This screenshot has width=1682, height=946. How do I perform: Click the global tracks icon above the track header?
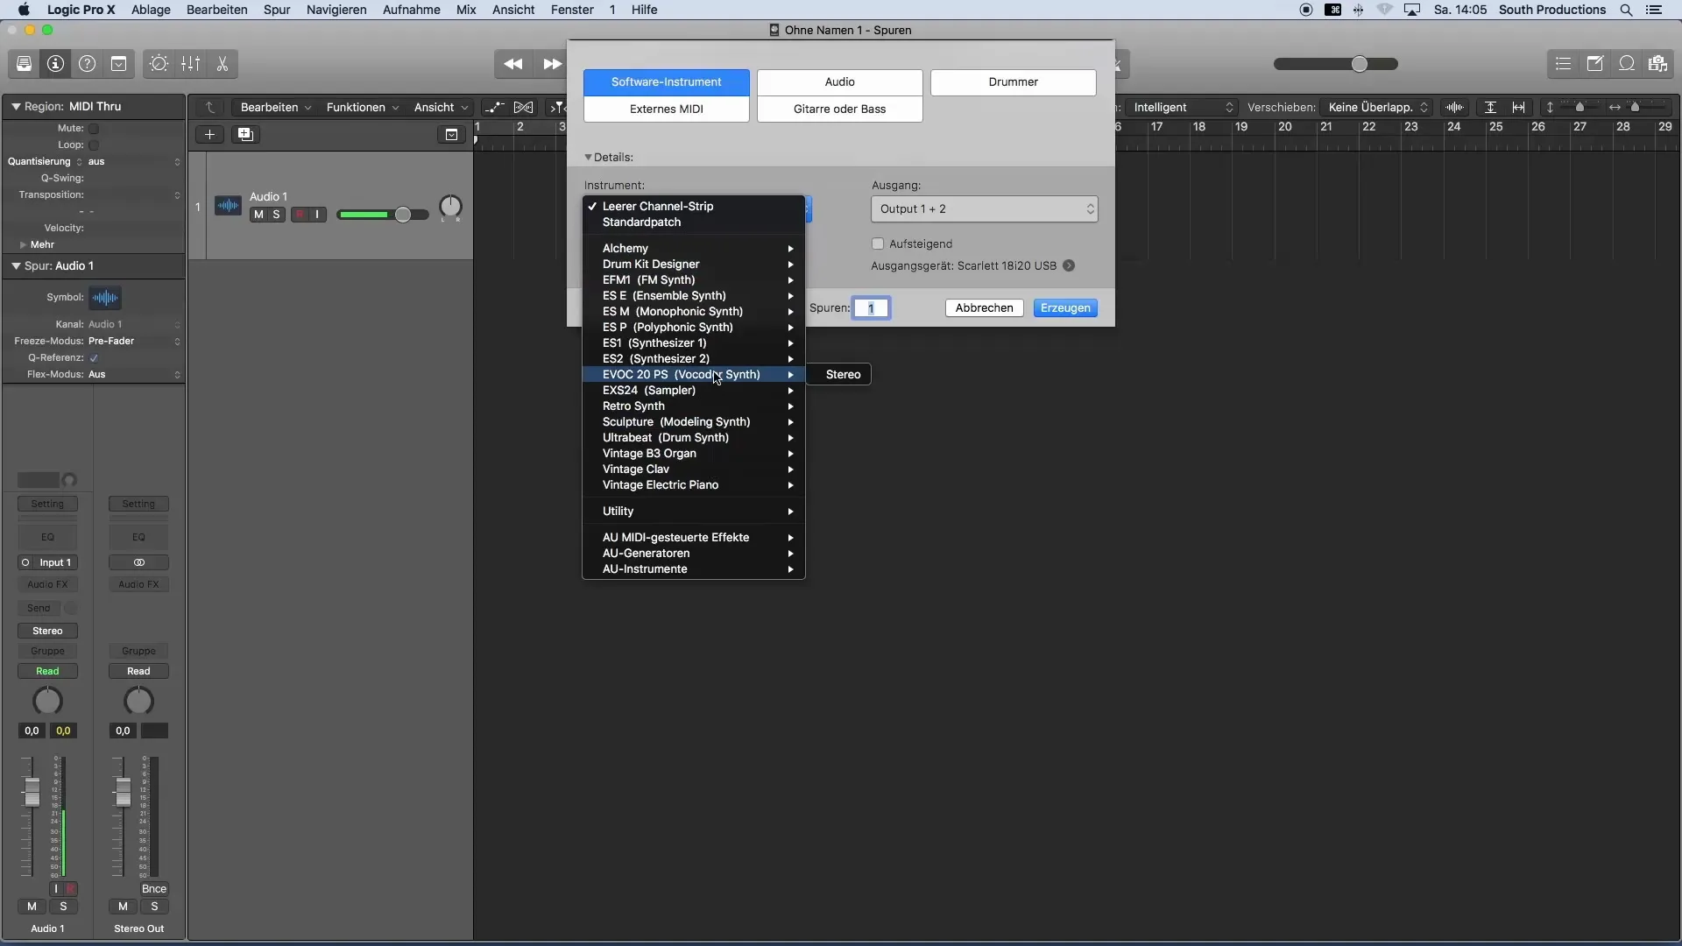451,134
